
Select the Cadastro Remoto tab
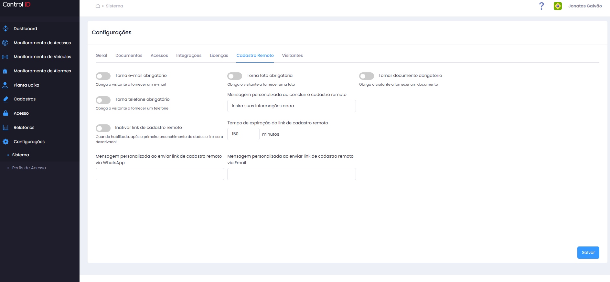pyautogui.click(x=255, y=56)
